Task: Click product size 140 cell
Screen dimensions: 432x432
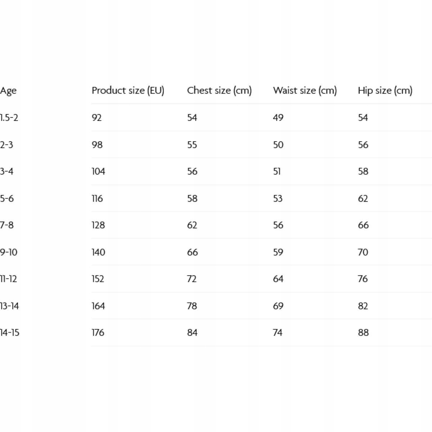Action: (x=98, y=252)
